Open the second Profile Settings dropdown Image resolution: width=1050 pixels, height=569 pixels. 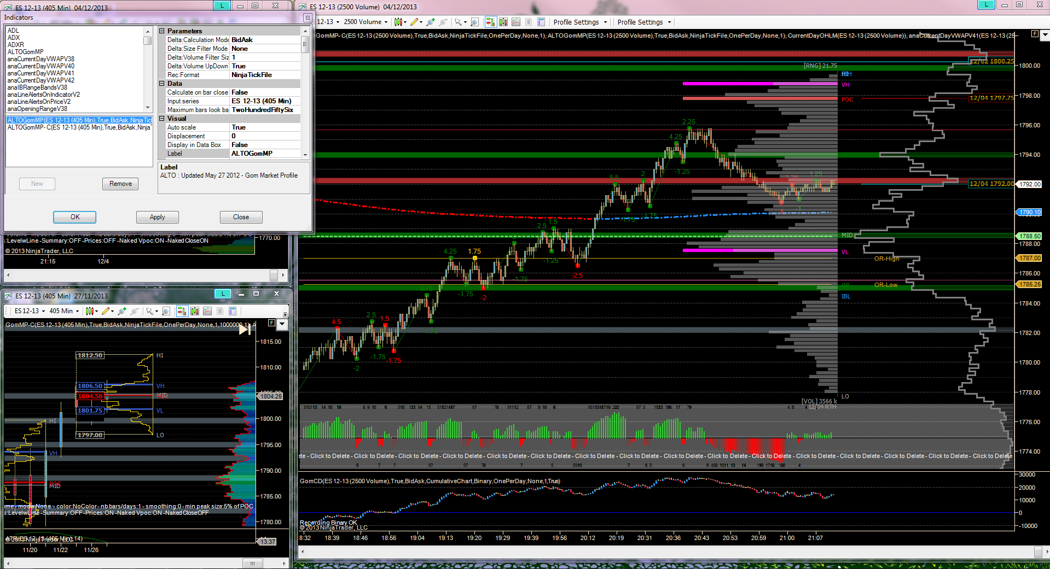(x=644, y=22)
